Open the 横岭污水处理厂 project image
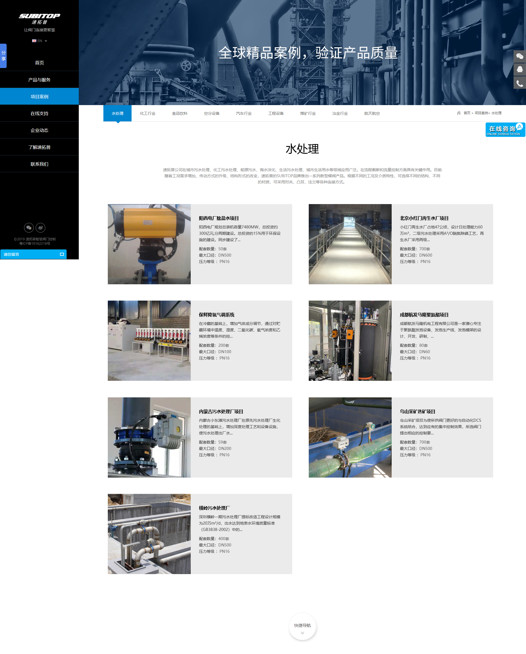 (149, 534)
